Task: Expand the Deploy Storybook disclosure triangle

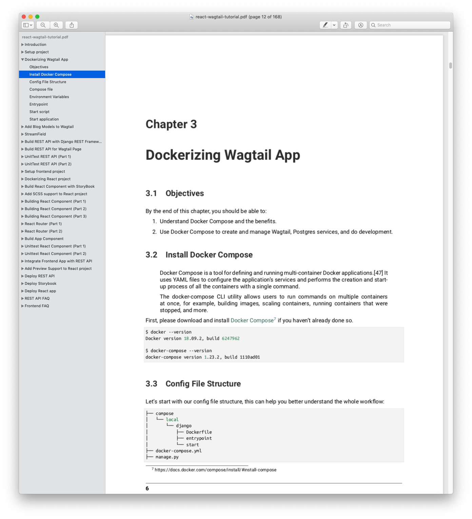Action: (23, 283)
